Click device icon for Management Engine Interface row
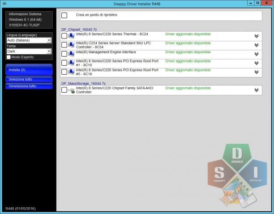274x214 pixels. [x=71, y=54]
